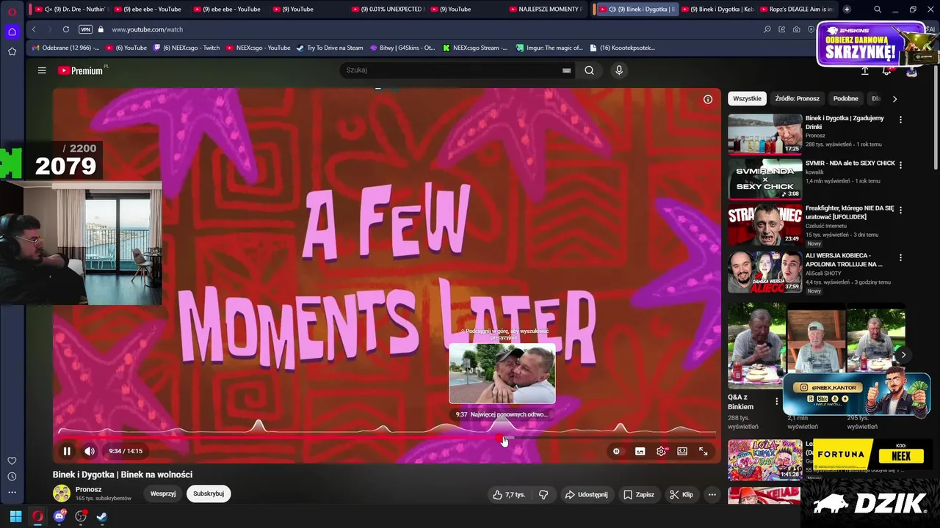Click the Wesprzyj button
Image resolution: width=940 pixels, height=528 pixels.
click(163, 494)
